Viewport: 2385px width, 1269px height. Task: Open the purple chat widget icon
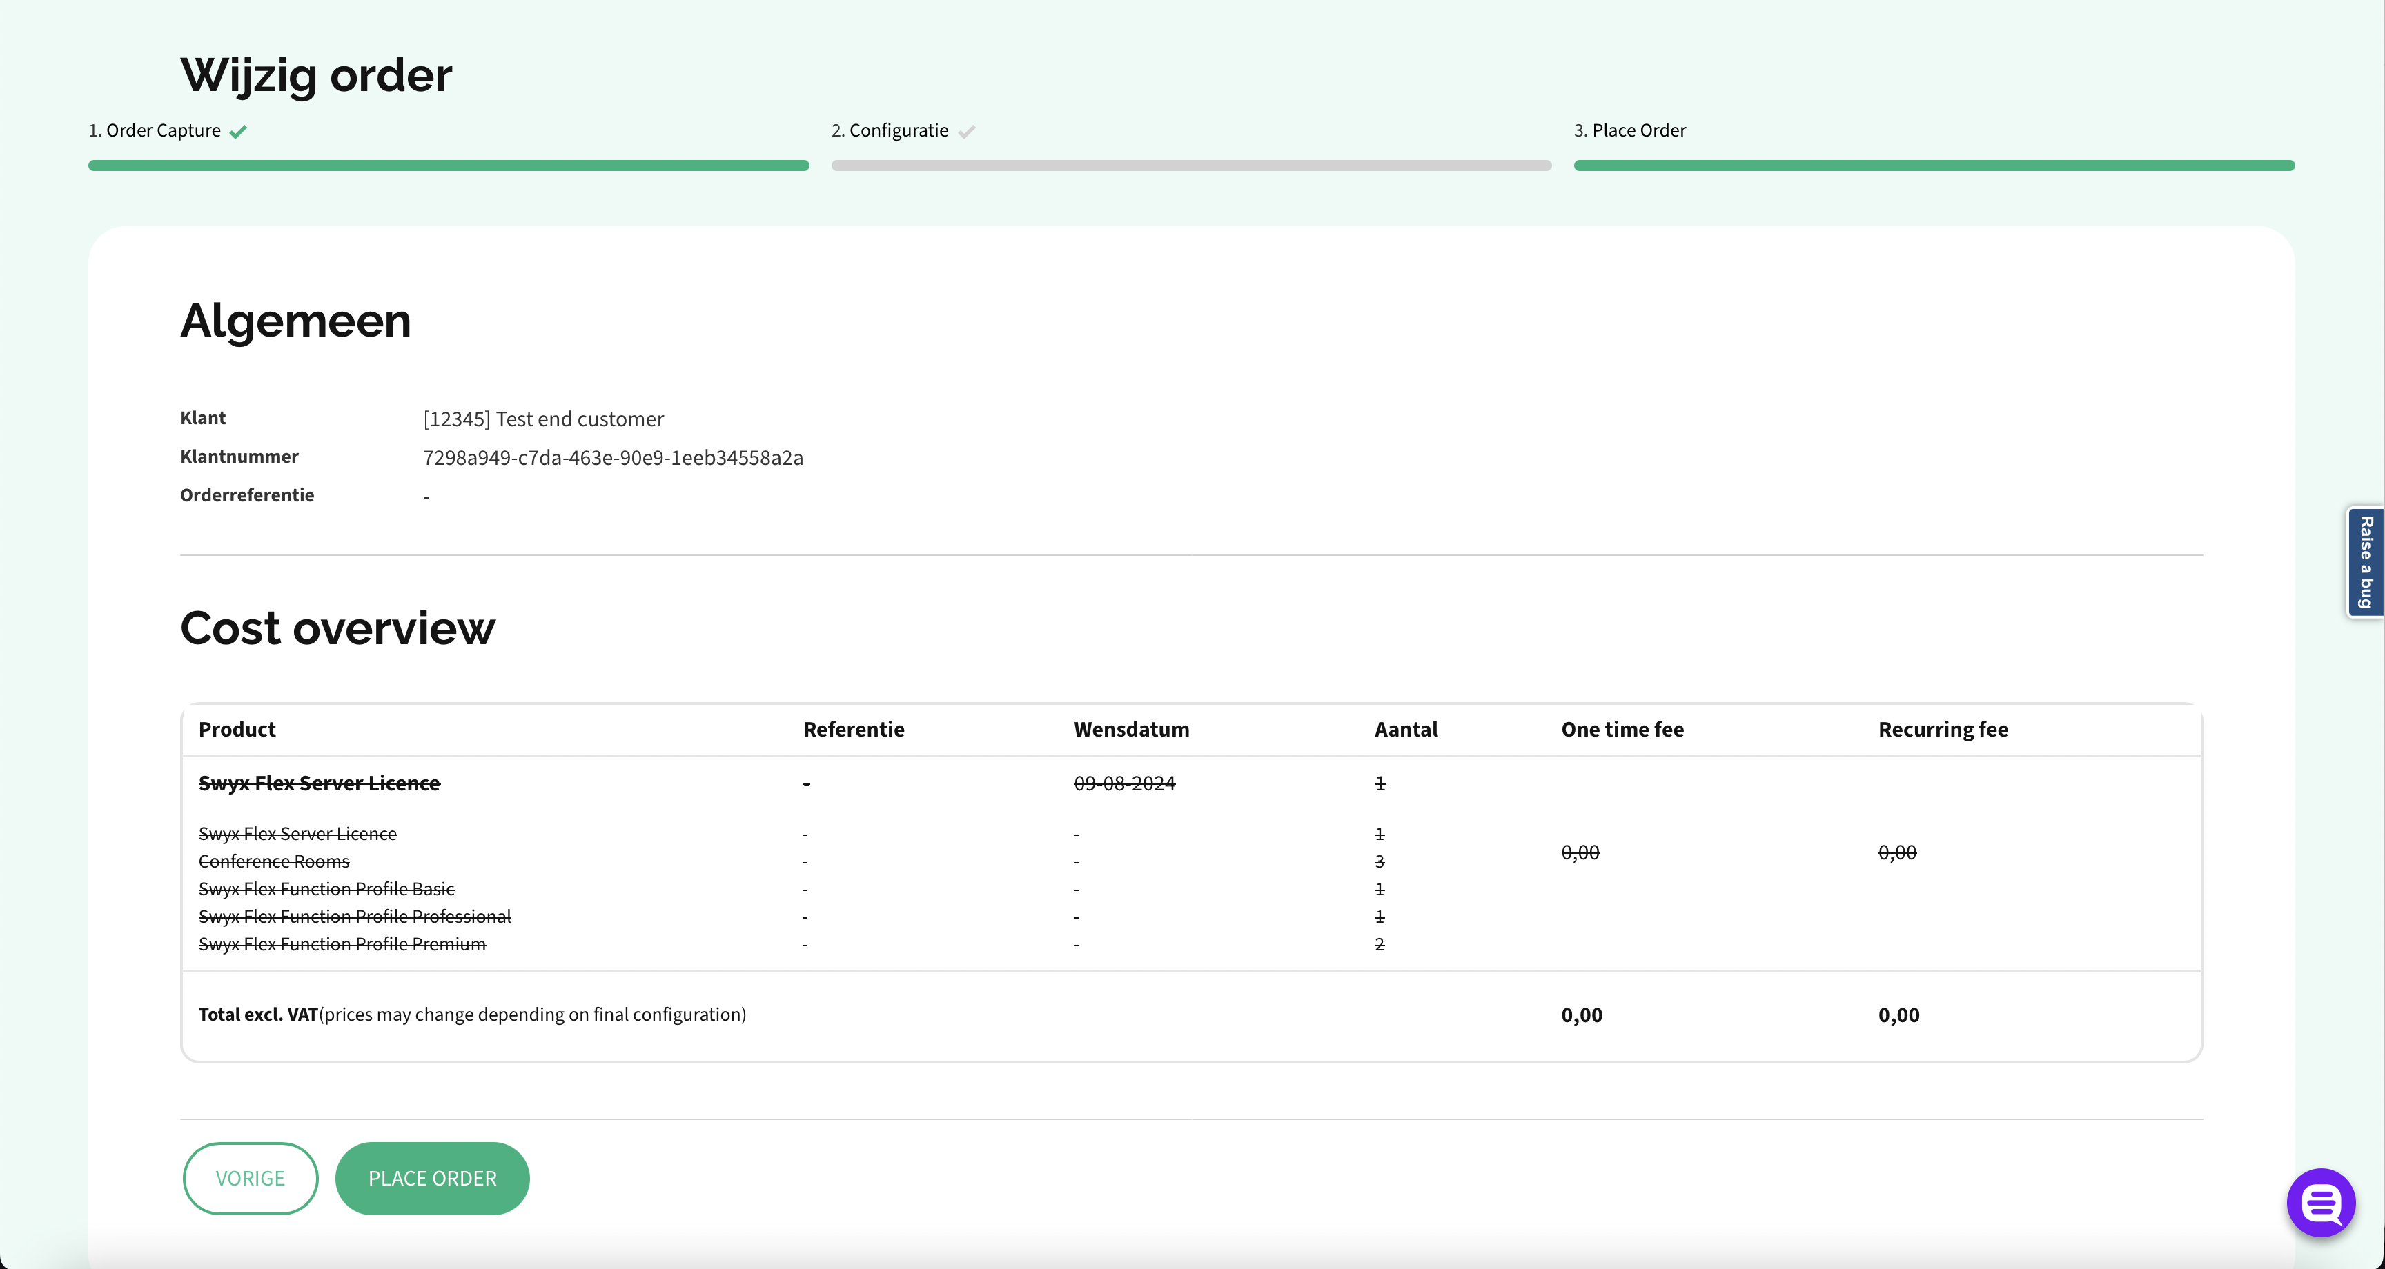[x=2320, y=1202]
